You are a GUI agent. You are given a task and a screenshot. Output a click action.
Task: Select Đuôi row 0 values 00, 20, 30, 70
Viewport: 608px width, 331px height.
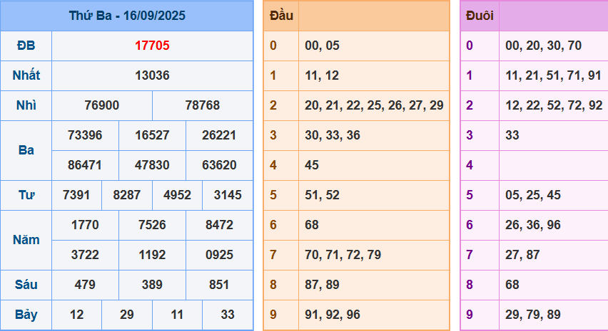point(543,46)
